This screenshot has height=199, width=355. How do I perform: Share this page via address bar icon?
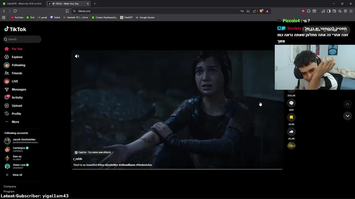point(254,11)
